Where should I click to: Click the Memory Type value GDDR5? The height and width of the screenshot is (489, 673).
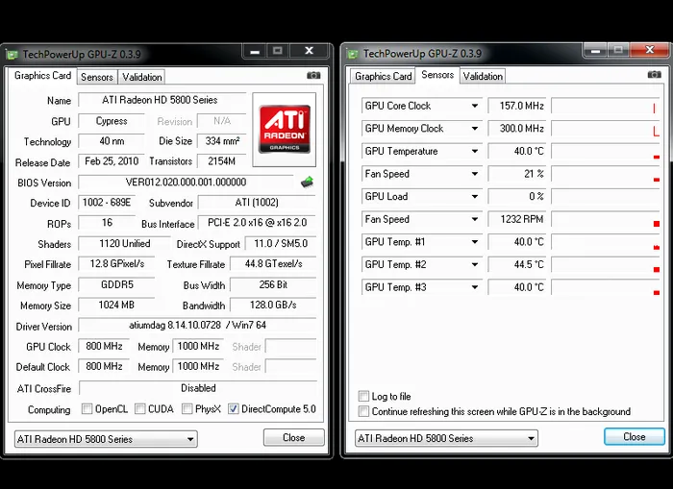pyautogui.click(x=116, y=284)
